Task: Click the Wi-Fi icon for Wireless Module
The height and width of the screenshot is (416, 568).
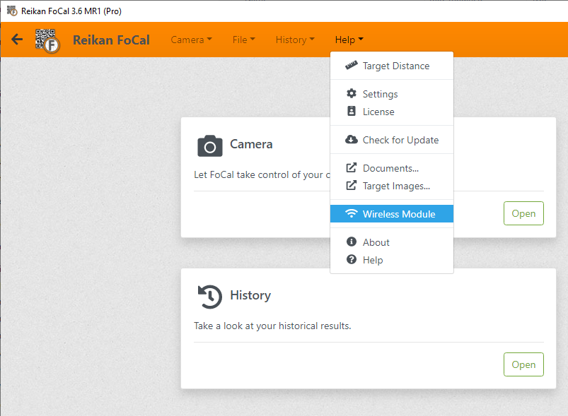Action: [351, 214]
